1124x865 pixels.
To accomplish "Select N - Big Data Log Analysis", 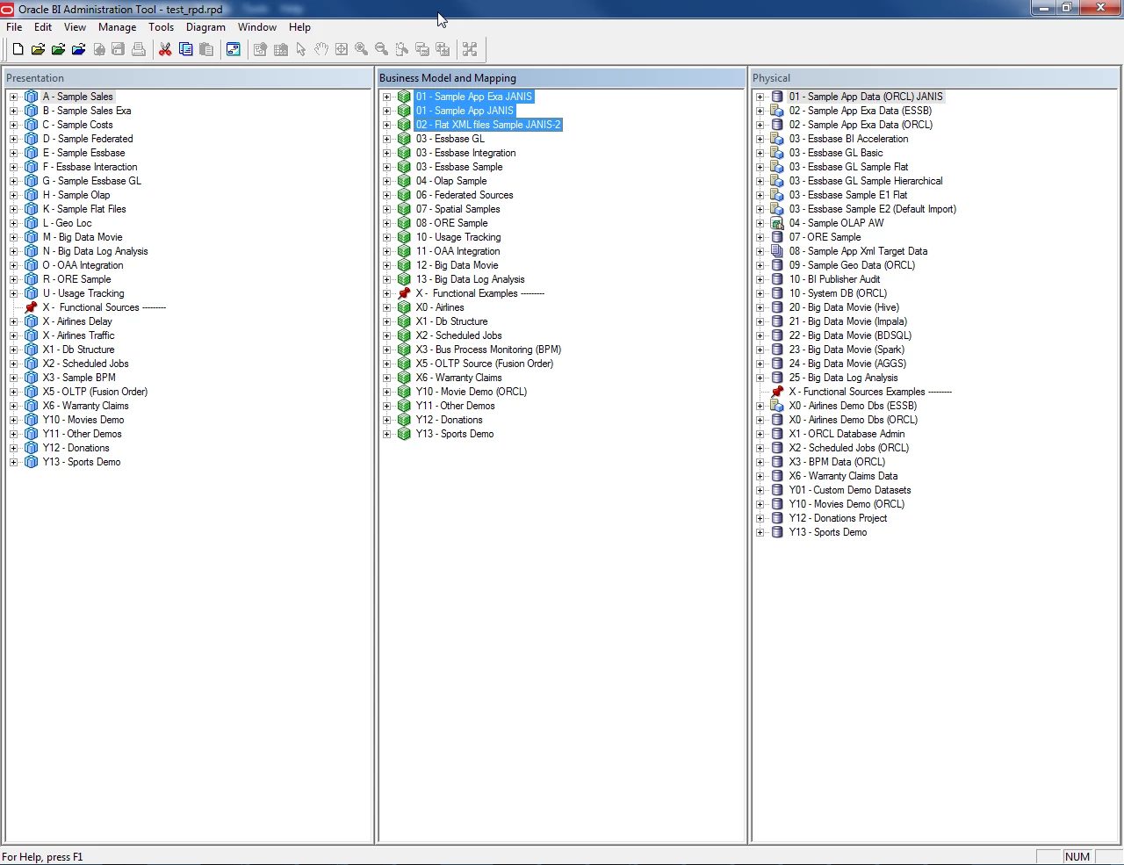I will [96, 251].
